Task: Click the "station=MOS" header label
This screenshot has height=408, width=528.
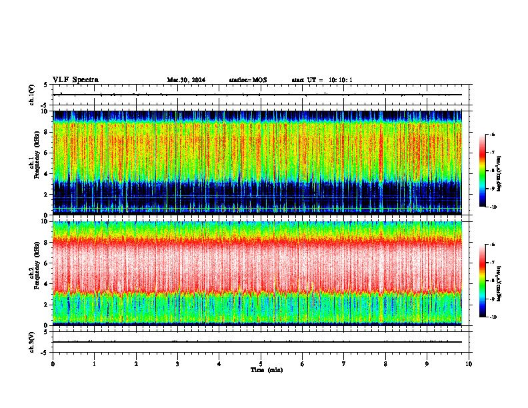Action: point(248,80)
